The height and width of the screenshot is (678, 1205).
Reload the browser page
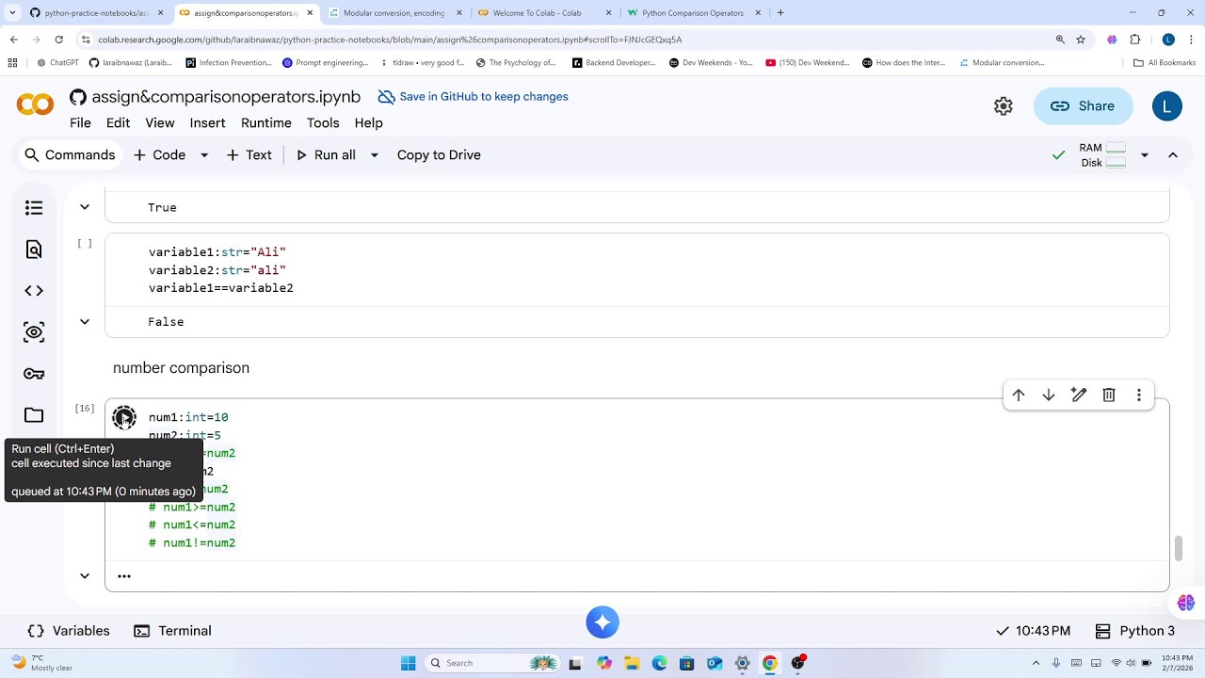[x=59, y=40]
